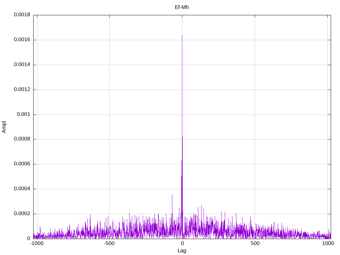Click the 0.0006 y-axis tick label

22,164
